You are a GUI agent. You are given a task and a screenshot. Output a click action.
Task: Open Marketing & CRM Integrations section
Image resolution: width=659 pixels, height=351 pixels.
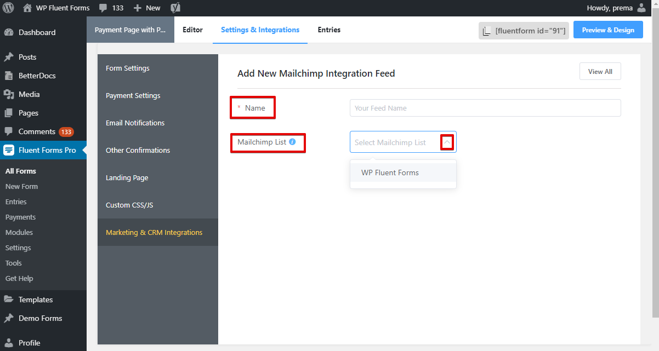point(158,233)
